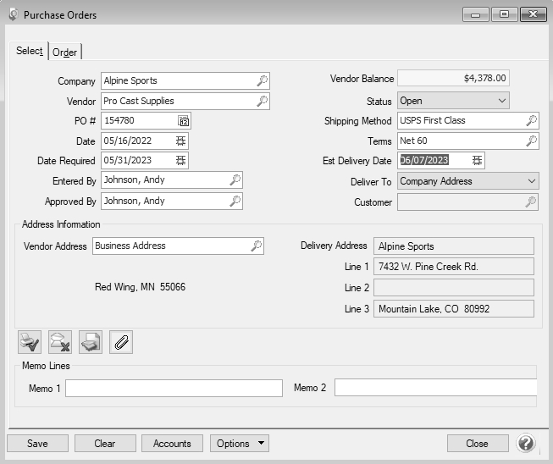The image size is (553, 464).
Task: Click the printer with checkmark icon
Action: (30, 342)
